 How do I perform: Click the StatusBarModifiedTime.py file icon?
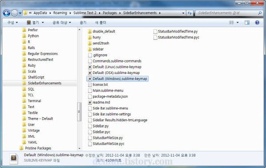[155, 31]
